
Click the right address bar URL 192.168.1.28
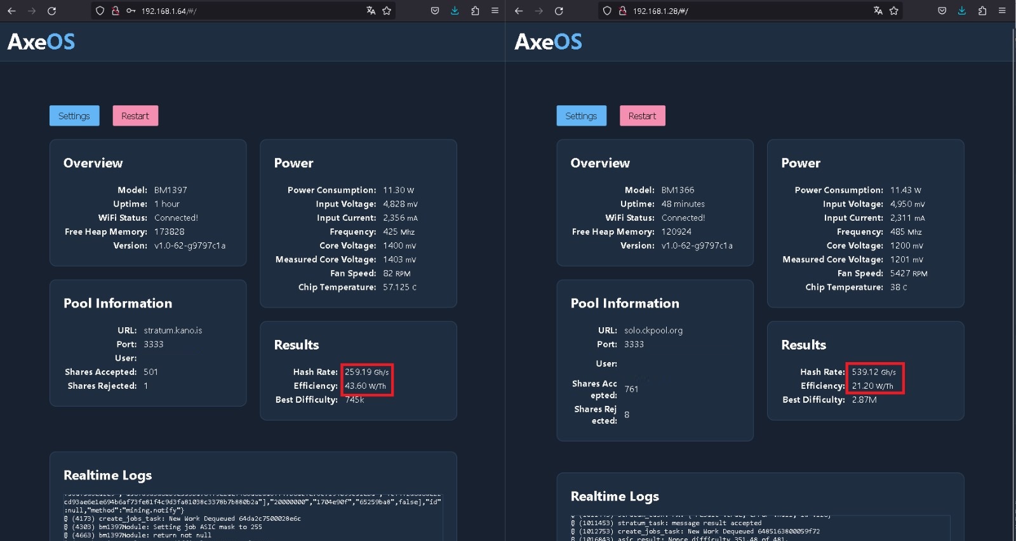(660, 11)
